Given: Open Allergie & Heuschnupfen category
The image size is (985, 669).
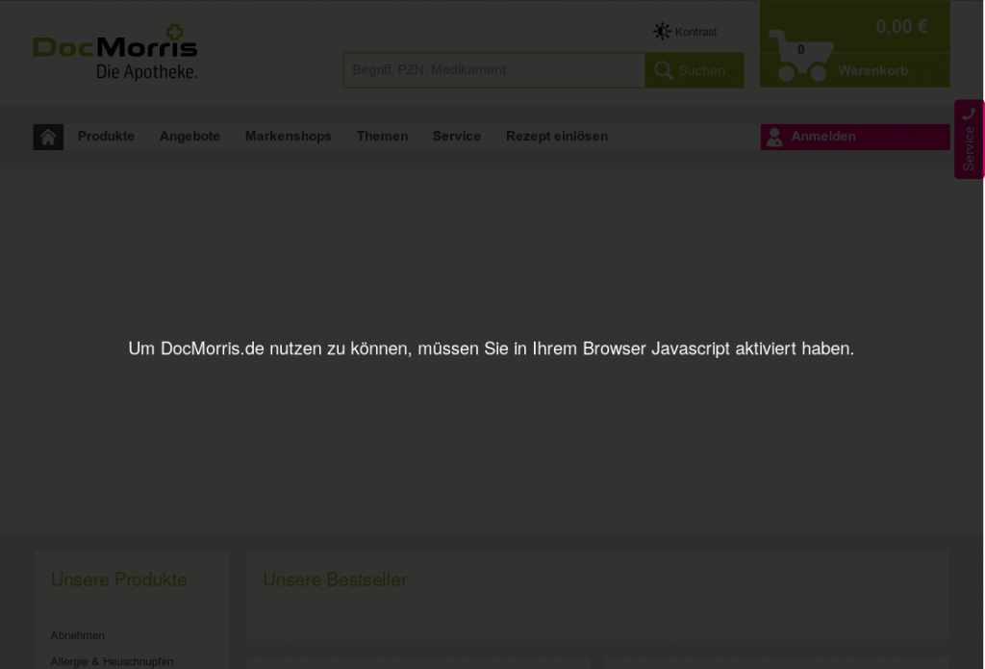Looking at the screenshot, I should [x=112, y=662].
